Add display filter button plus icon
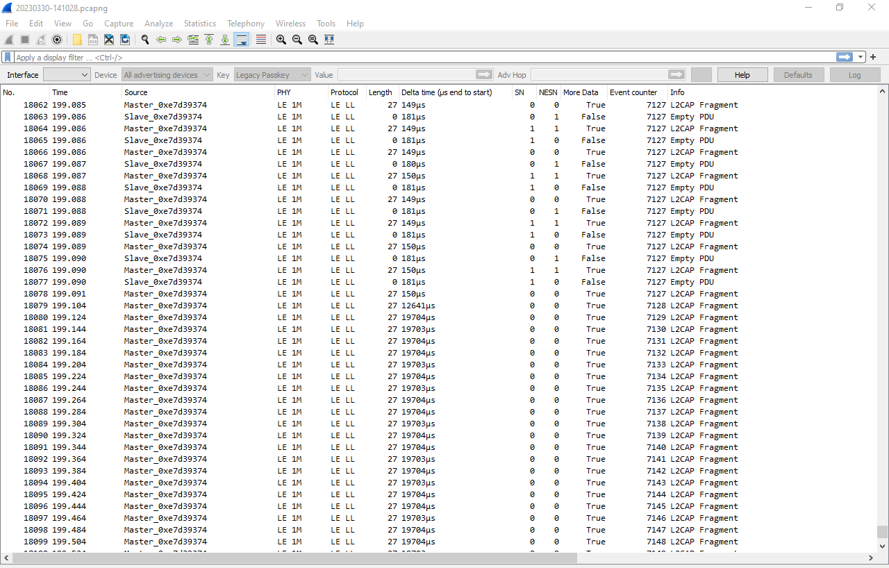Viewport: 889px width, 568px height. pyautogui.click(x=873, y=57)
